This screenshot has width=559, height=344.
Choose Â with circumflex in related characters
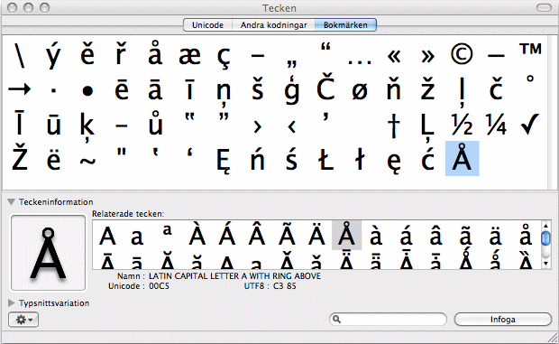coord(257,234)
